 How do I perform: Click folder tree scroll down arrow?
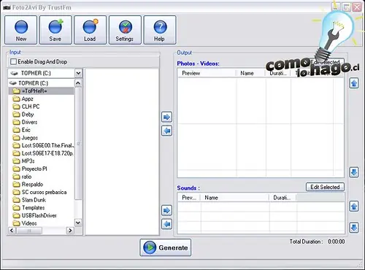tap(78, 223)
